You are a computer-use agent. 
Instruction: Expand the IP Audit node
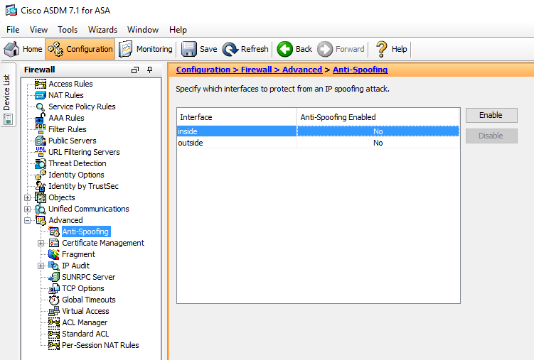[41, 266]
